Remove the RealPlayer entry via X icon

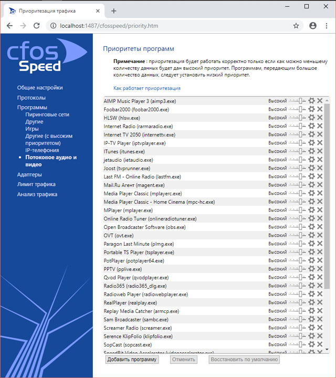(320, 302)
